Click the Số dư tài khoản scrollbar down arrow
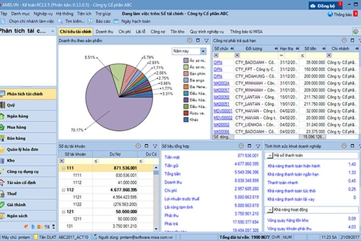Image resolution: width=361 pixels, height=241 pixels. [156, 229]
